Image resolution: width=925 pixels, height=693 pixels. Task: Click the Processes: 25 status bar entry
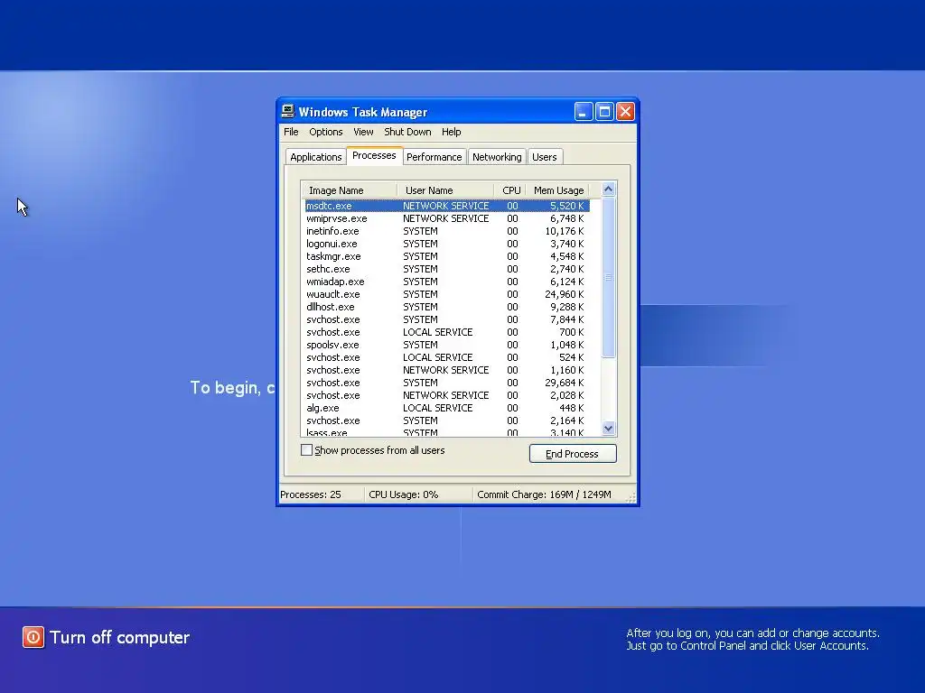311,494
